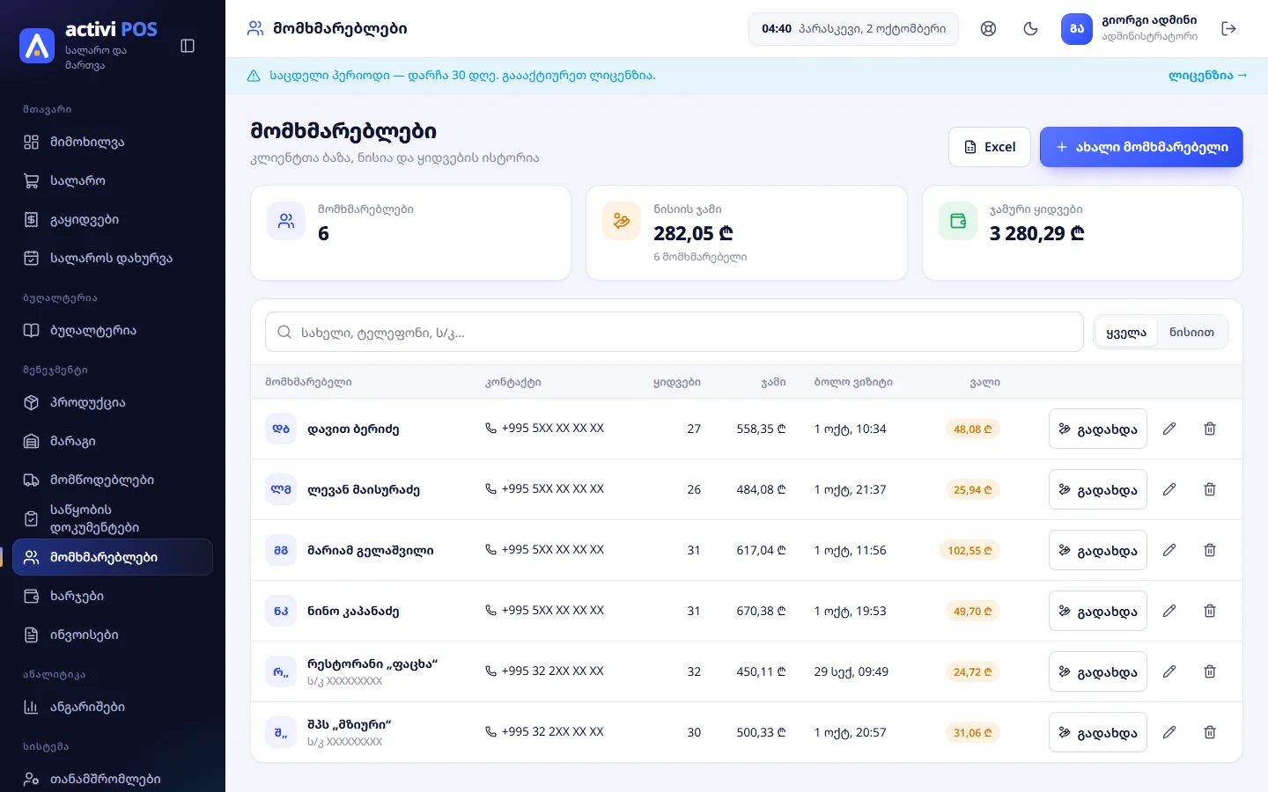
Task: Delete ნინო კაპანაძე with the trash icon
Action: (x=1210, y=611)
